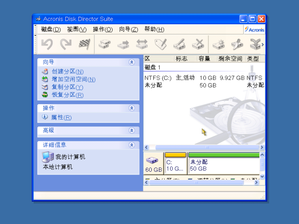Click disk map vertical scrollbar down arrow

point(262,176)
